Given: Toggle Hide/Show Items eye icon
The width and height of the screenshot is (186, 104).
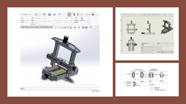Looking at the screenshot, I should [79, 27].
